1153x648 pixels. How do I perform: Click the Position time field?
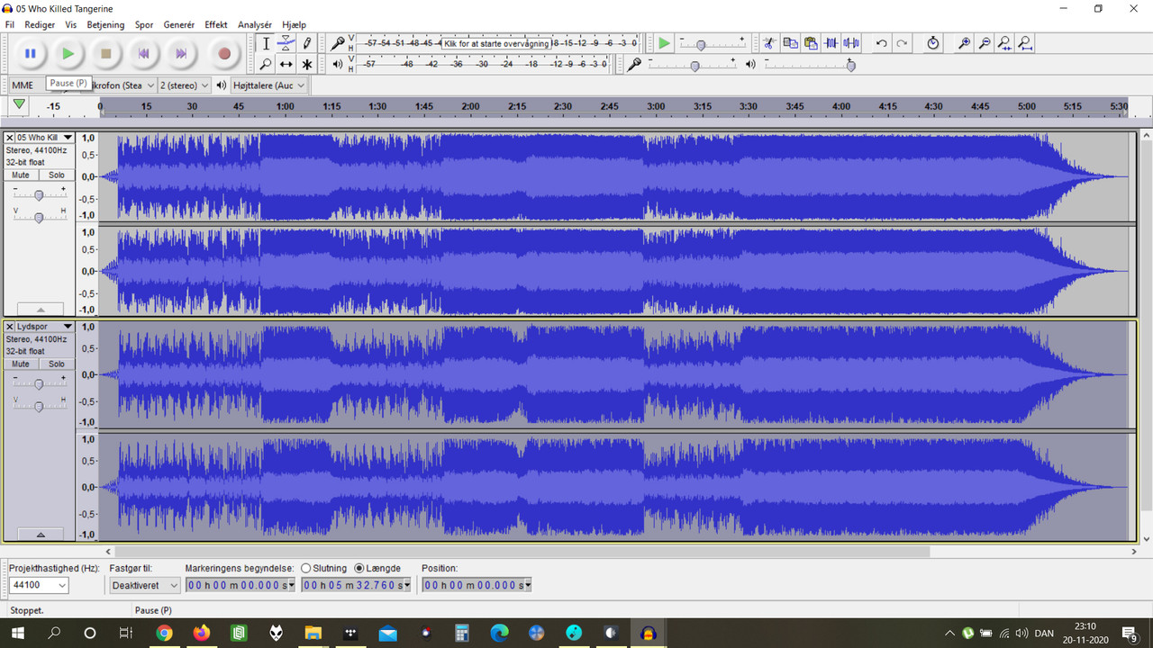477,585
